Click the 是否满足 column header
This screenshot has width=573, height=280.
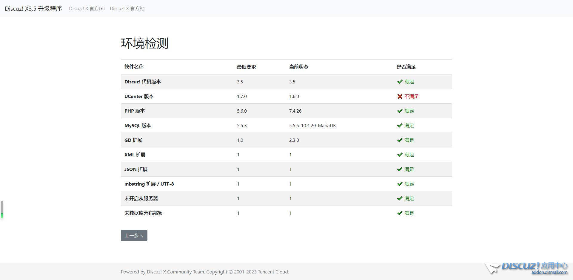[x=406, y=67]
